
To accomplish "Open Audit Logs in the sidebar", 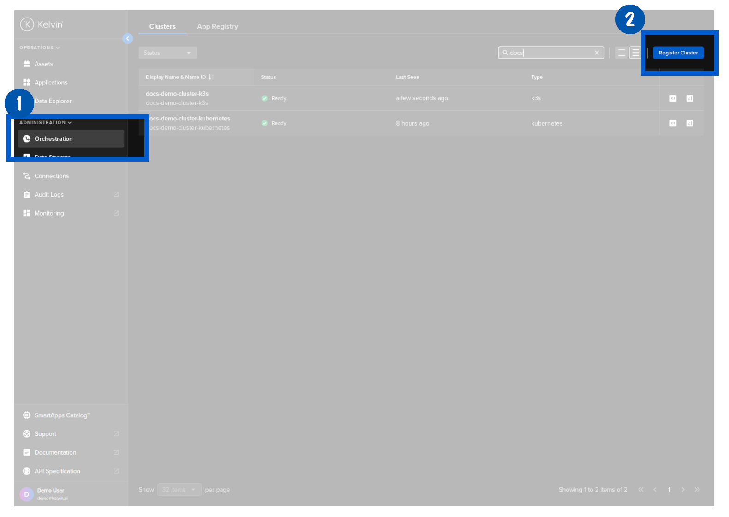I will coord(49,195).
